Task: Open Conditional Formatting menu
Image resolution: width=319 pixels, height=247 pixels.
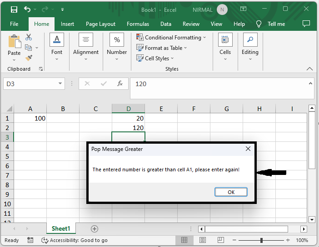Action: pyautogui.click(x=171, y=37)
